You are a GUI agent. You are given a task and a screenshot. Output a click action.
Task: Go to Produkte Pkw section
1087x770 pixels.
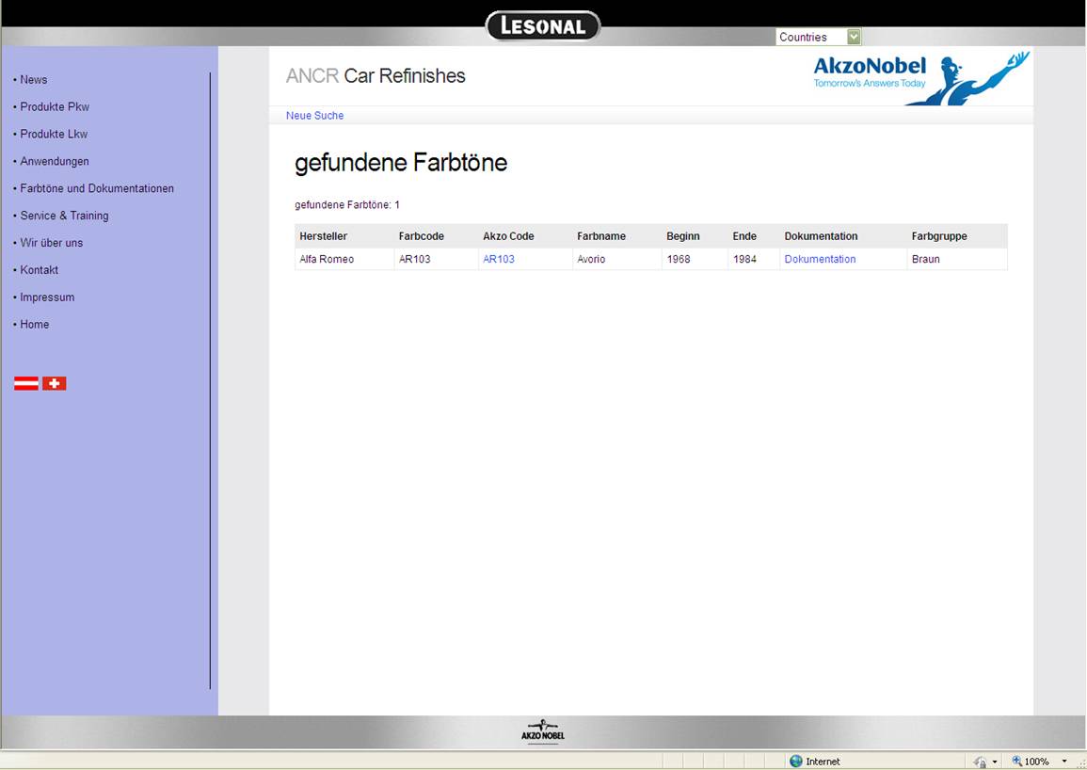point(55,107)
